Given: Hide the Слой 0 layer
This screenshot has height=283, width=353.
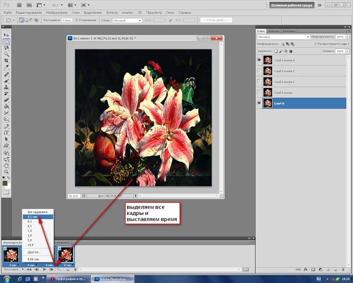Looking at the screenshot, I should click(x=259, y=103).
